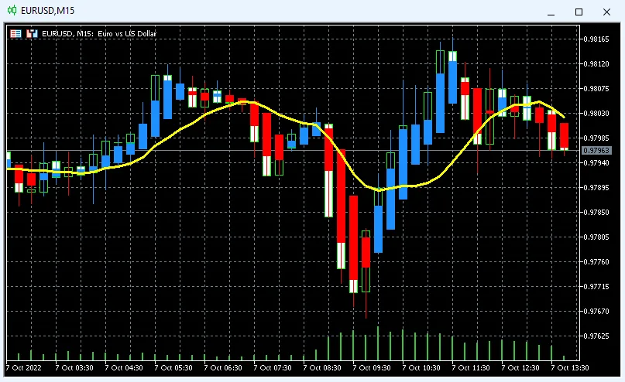
Task: Close the EURUSD,M15 chart window
Action: coord(606,12)
